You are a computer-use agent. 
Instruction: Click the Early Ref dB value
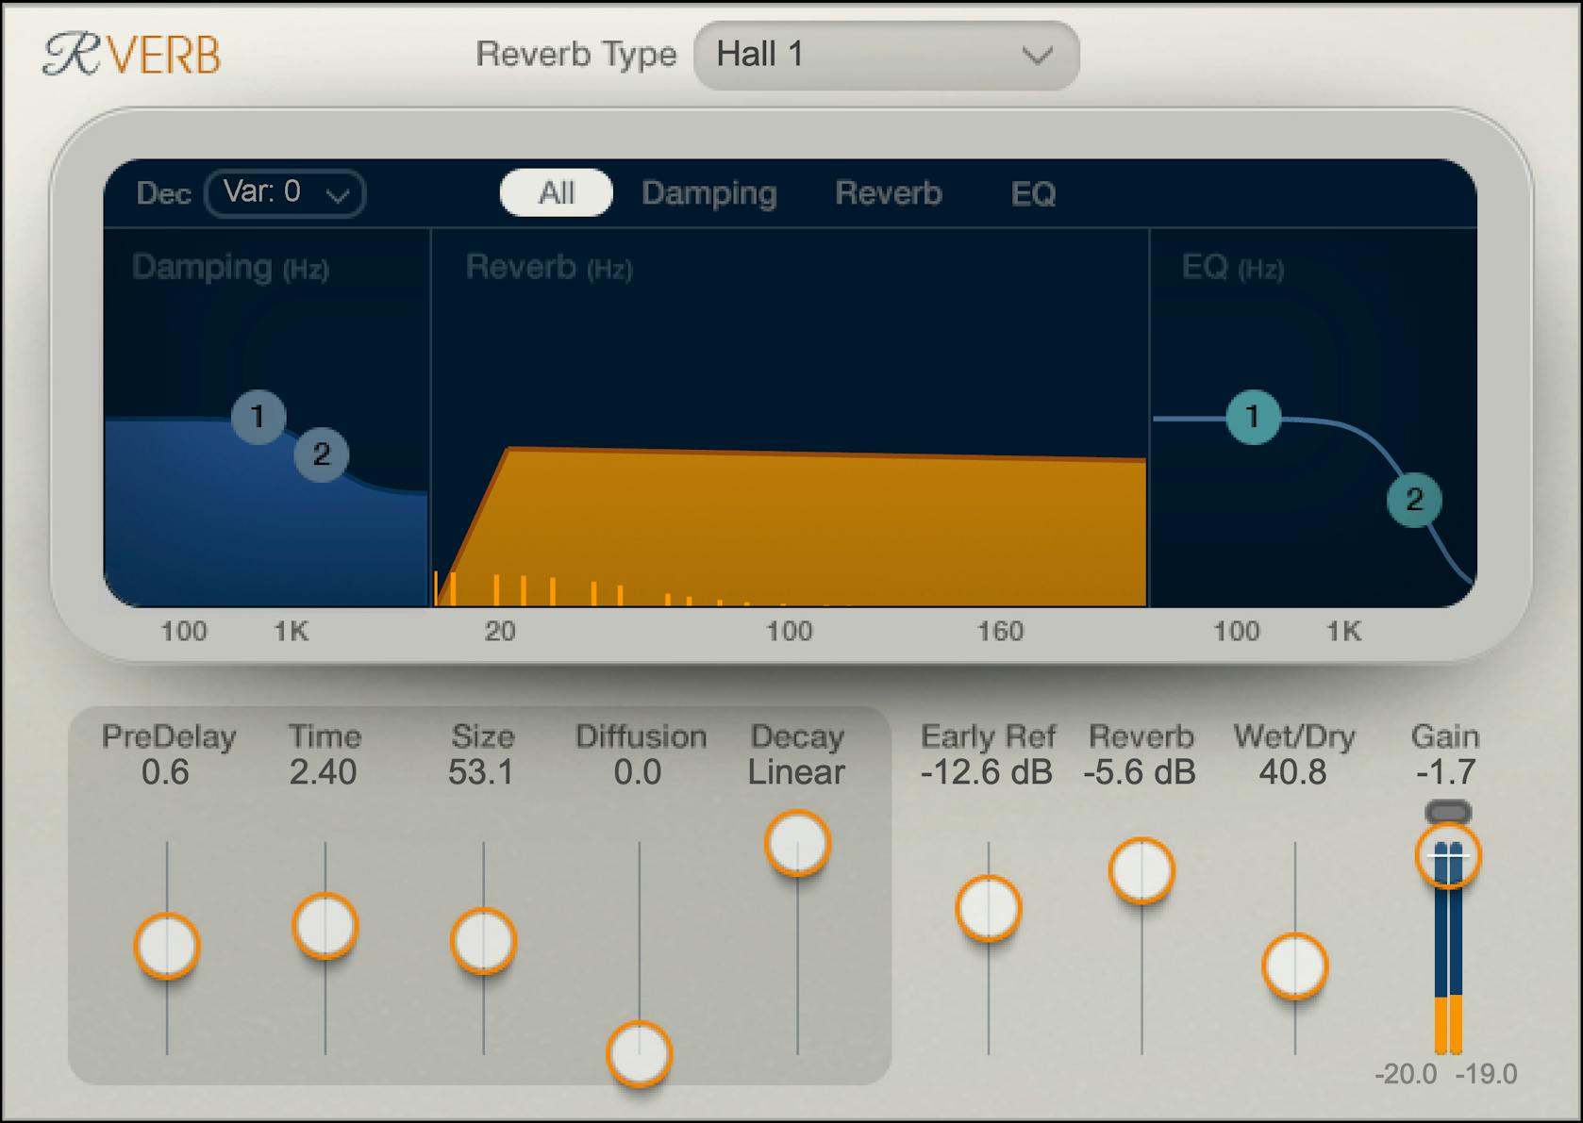click(987, 770)
